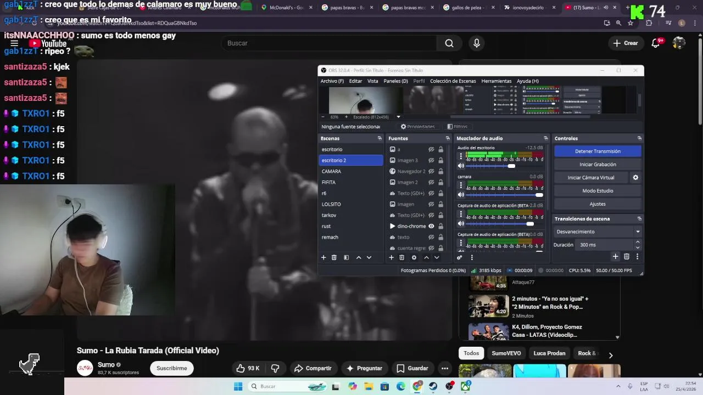Mute the camara audio speaker icon
The width and height of the screenshot is (703, 395).
coord(461,195)
